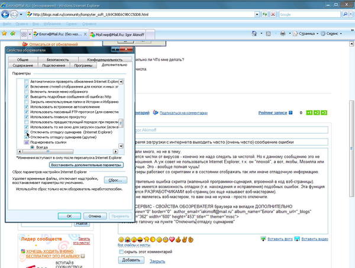Click the help question mark in the dialog title bar
This screenshot has width=355, height=268.
(115, 49)
